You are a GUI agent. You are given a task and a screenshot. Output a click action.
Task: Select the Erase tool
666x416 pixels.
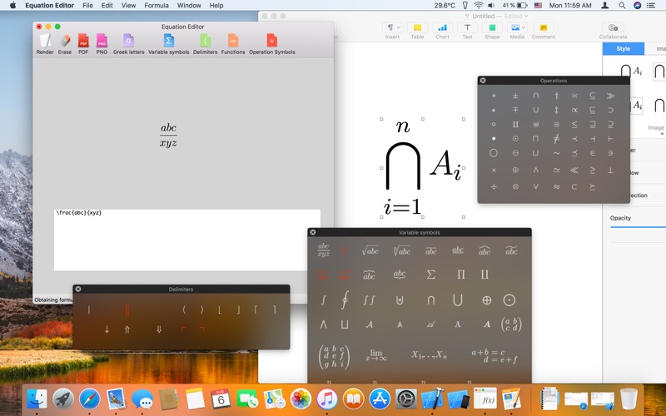tap(64, 41)
